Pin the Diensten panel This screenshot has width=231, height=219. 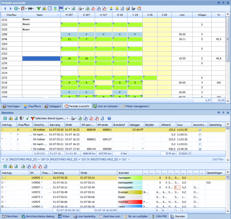click(x=223, y=112)
